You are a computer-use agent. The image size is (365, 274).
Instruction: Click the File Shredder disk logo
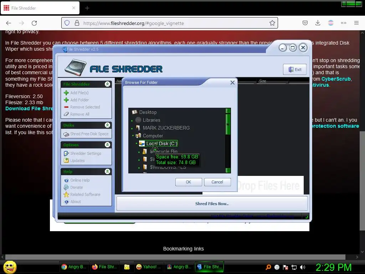[x=76, y=67]
